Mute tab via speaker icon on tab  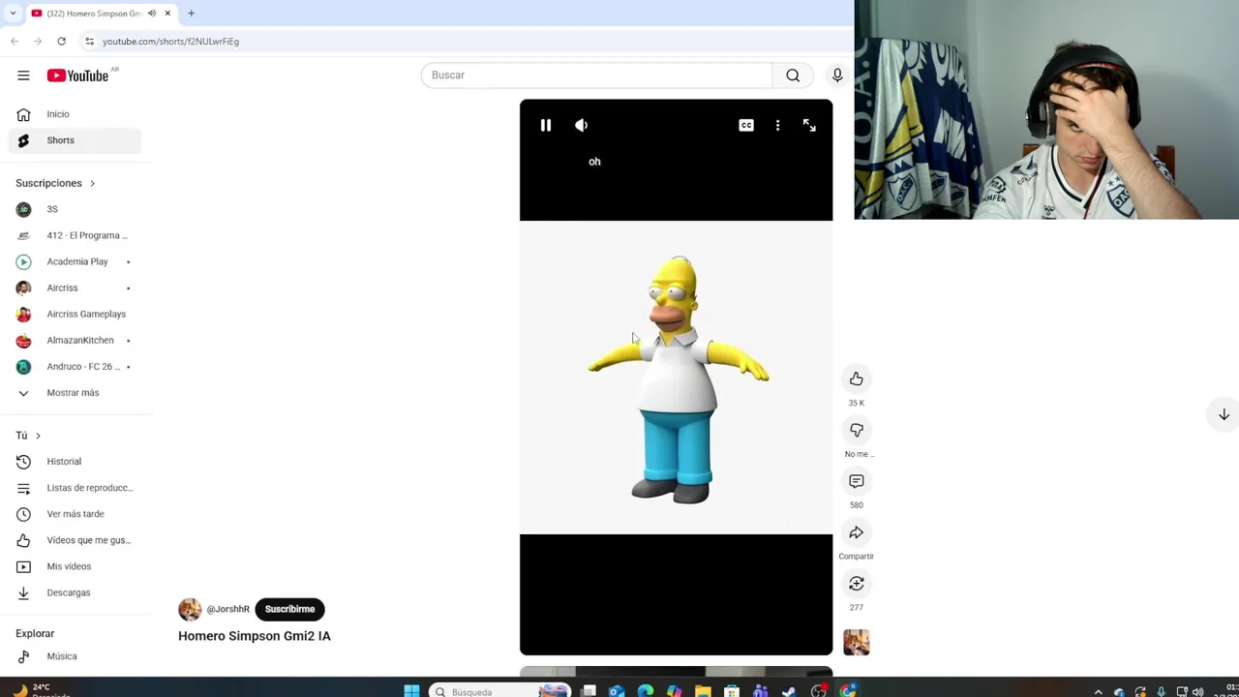[x=152, y=13]
